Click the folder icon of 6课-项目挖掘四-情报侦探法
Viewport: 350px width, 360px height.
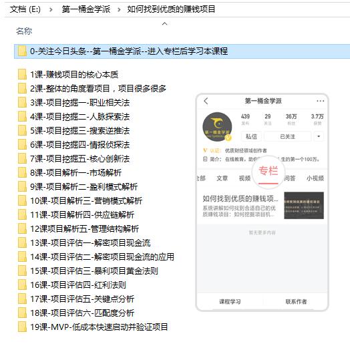[x=22, y=145]
